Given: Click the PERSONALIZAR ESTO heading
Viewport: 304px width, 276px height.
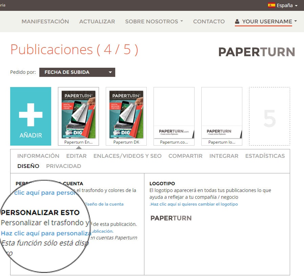Looking at the screenshot, I should point(40,213).
